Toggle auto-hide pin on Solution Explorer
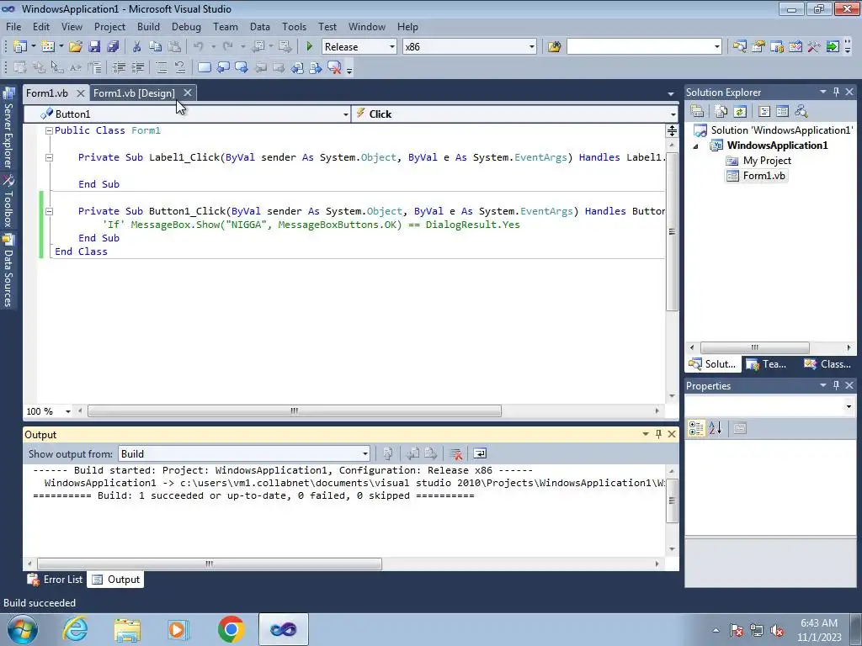862x646 pixels. coord(836,93)
